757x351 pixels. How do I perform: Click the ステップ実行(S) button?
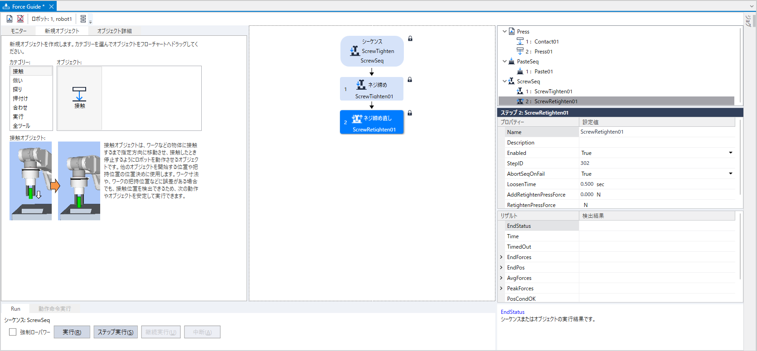pyautogui.click(x=116, y=332)
